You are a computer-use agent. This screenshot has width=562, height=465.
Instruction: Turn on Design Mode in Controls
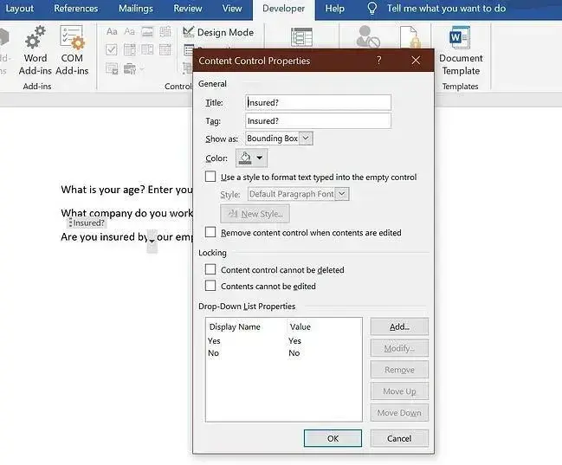point(217,32)
